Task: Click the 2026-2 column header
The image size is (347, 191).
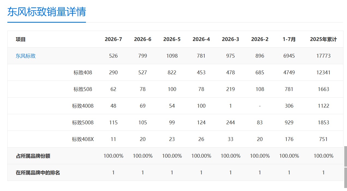Action: coord(260,39)
